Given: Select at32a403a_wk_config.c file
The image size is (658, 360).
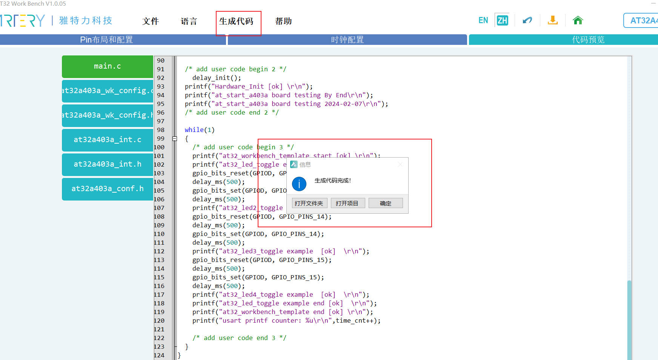Looking at the screenshot, I should click(108, 91).
